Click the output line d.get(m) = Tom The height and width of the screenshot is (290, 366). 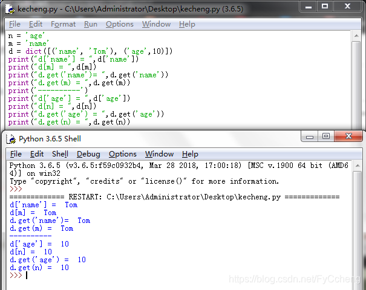point(42,228)
